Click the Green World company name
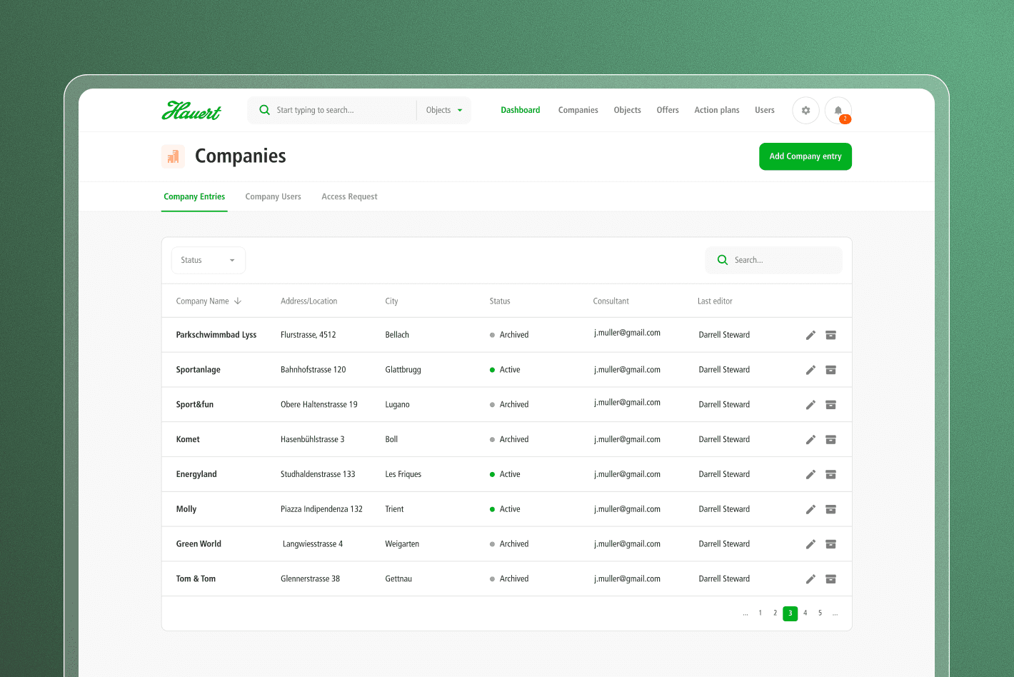The image size is (1014, 677). pos(199,544)
